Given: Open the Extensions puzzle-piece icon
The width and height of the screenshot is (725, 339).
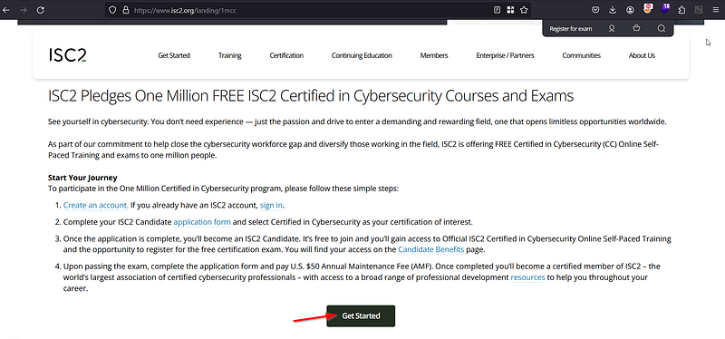Looking at the screenshot, I should click(682, 10).
